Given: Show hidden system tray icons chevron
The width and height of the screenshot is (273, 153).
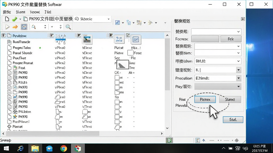Looking at the screenshot, I should (x=224, y=148).
